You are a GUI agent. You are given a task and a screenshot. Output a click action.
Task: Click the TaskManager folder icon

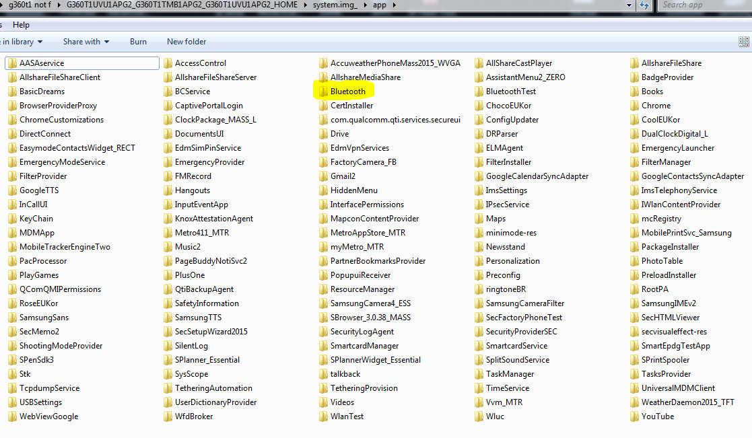coord(479,374)
